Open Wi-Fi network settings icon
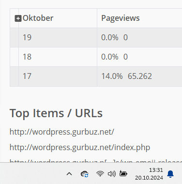 pos(100,174)
